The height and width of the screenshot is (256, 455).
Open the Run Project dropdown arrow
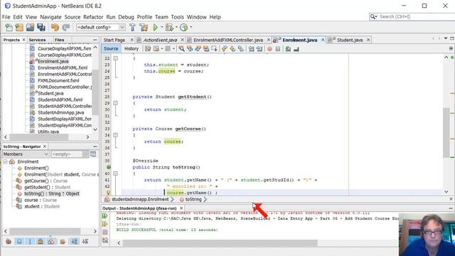coord(162,27)
